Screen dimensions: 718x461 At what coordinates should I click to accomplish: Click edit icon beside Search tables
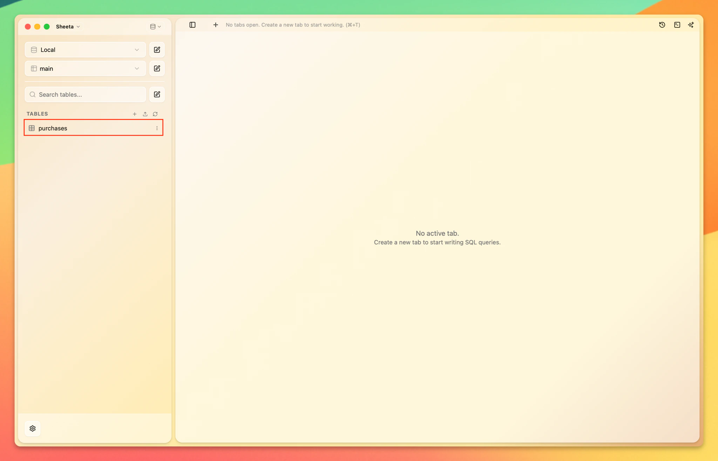[157, 94]
